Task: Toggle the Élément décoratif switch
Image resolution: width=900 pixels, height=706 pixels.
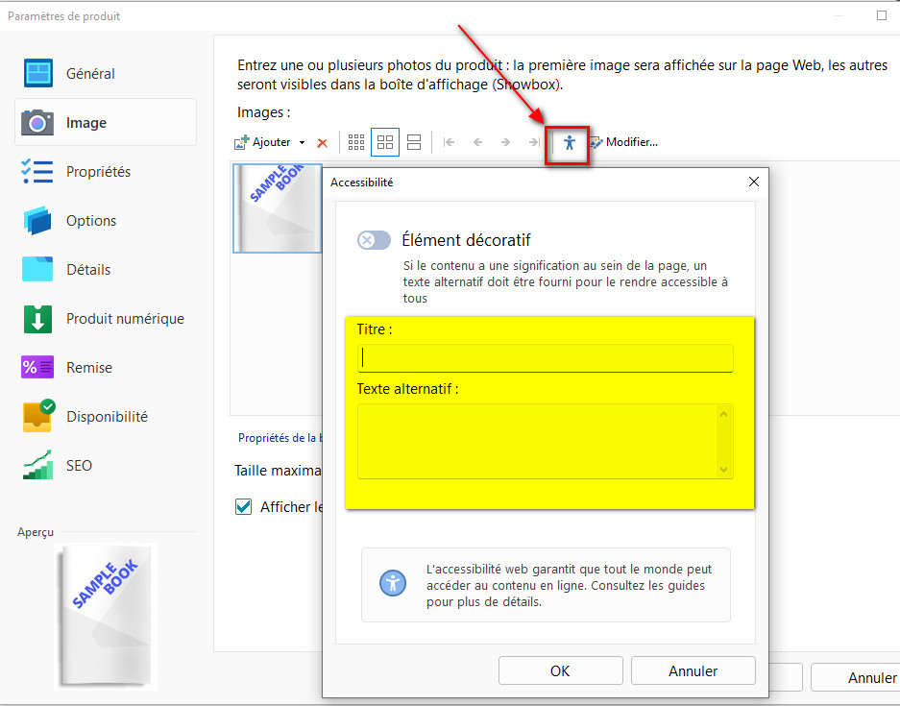Action: (x=375, y=240)
